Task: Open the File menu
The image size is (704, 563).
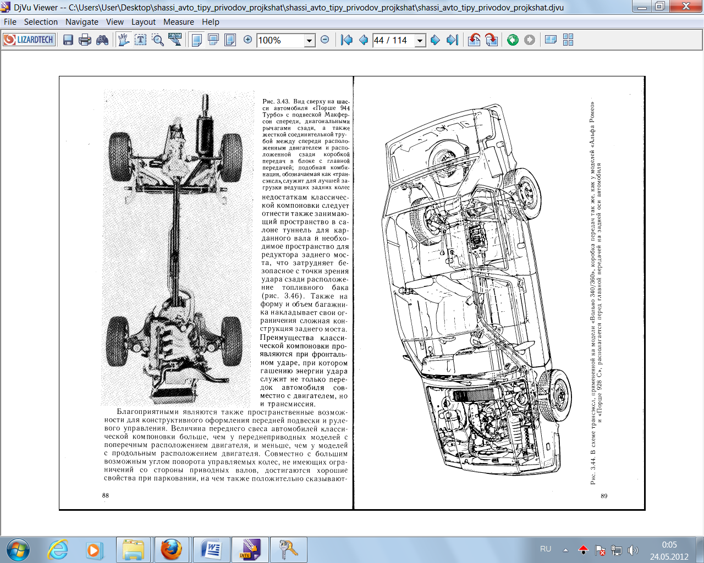Action: click(10, 22)
